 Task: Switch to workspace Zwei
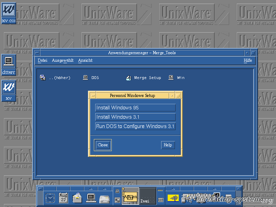[148, 196]
